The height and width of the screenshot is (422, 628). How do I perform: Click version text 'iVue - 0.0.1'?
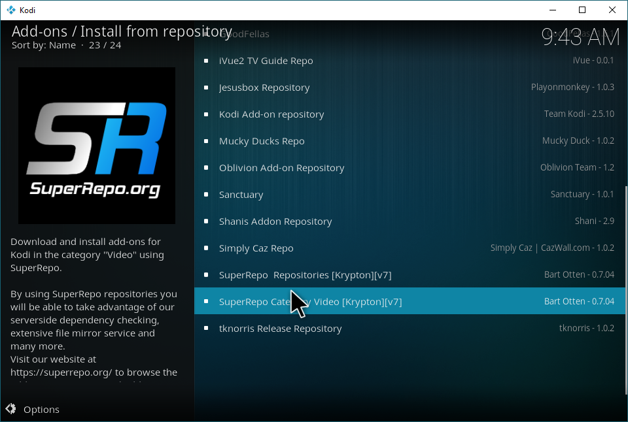[x=593, y=60]
